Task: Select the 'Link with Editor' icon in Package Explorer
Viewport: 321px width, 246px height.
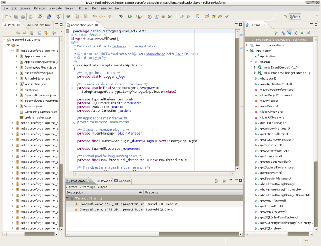Action: [x=46, y=32]
